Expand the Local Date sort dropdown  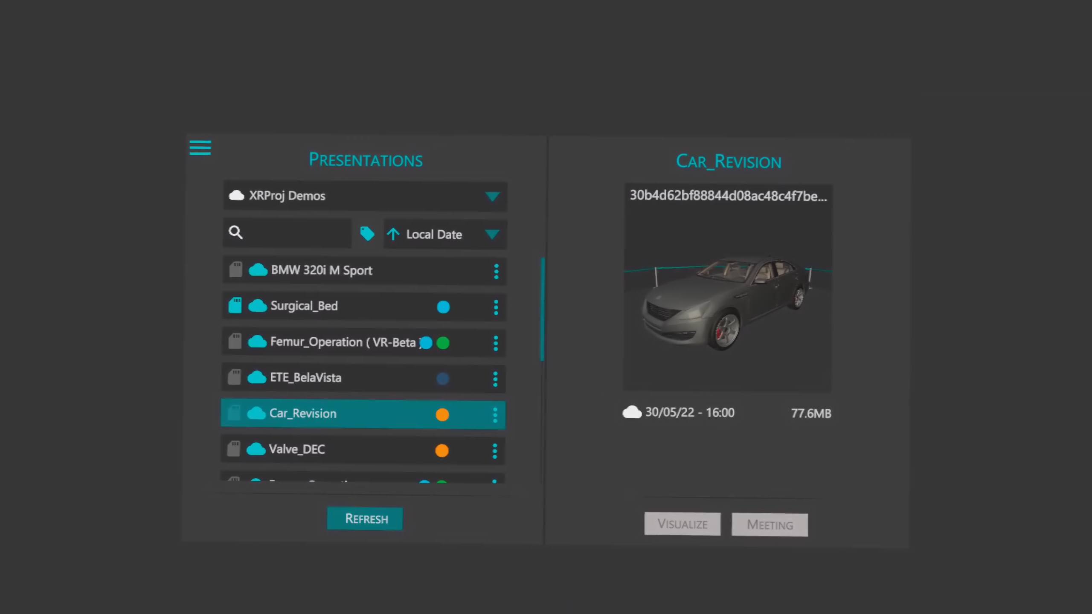click(x=492, y=234)
